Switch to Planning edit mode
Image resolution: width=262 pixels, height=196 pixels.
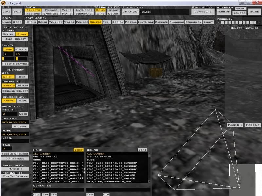(177, 22)
